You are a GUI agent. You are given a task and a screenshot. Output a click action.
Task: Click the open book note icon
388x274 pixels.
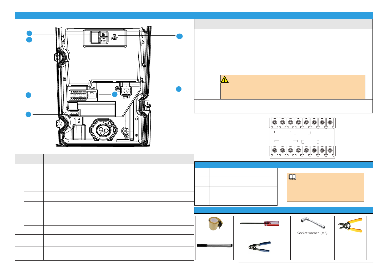pyautogui.click(x=292, y=177)
